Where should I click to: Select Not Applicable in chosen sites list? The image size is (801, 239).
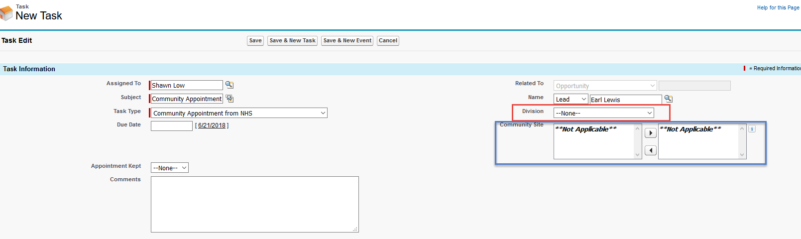pyautogui.click(x=690, y=129)
